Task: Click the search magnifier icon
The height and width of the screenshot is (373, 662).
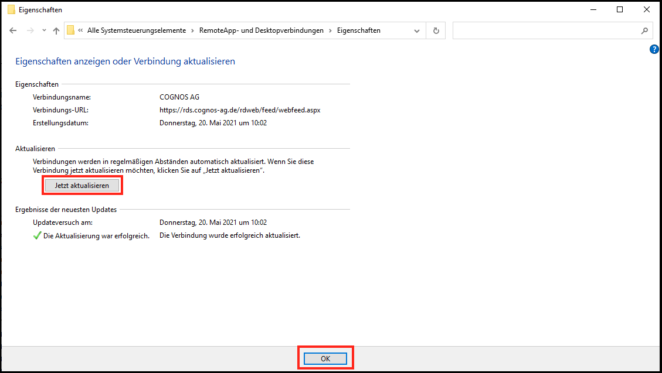Action: [644, 30]
